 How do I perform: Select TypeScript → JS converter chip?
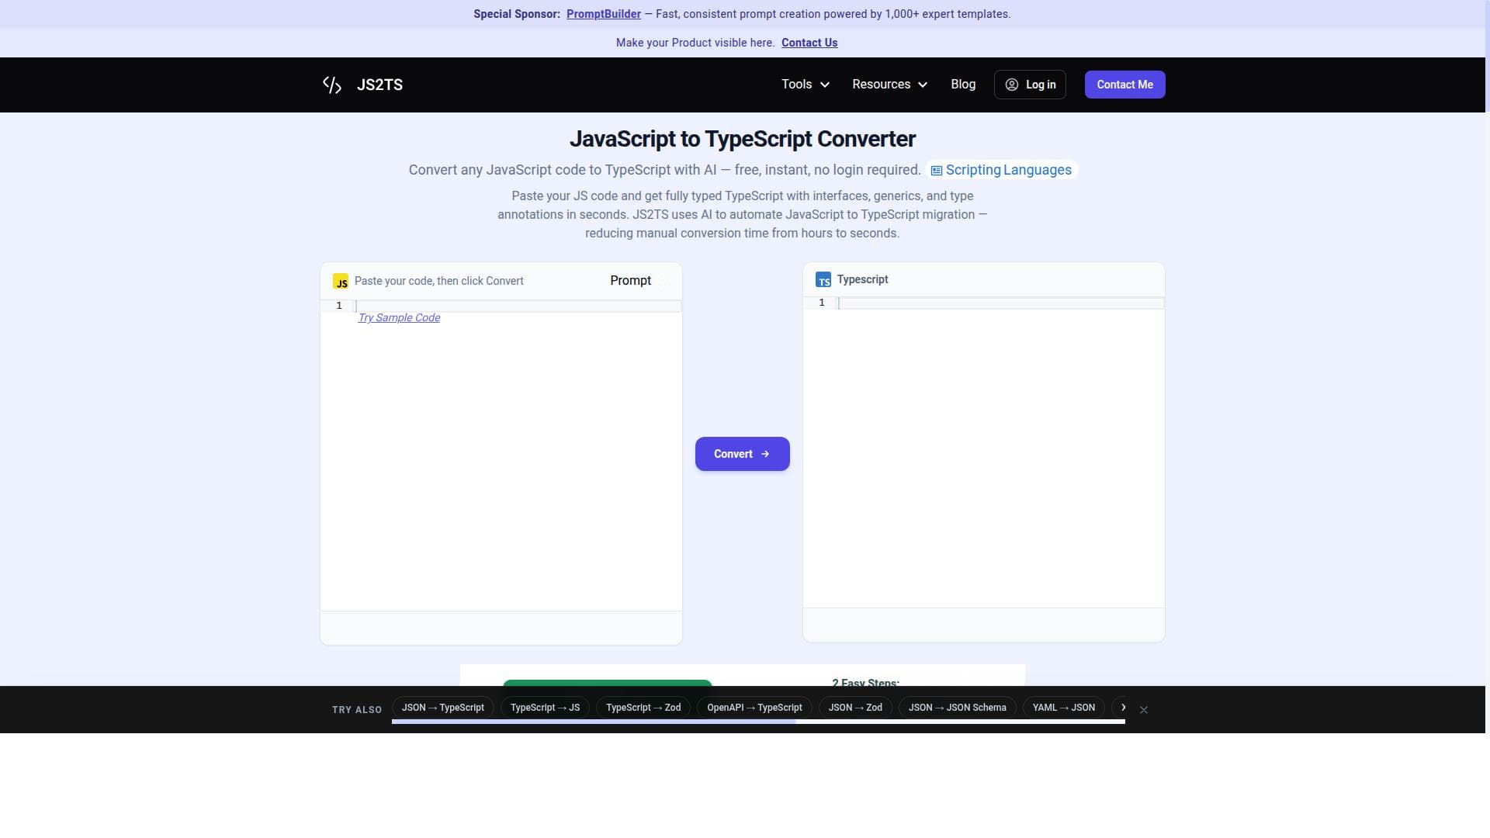click(545, 708)
